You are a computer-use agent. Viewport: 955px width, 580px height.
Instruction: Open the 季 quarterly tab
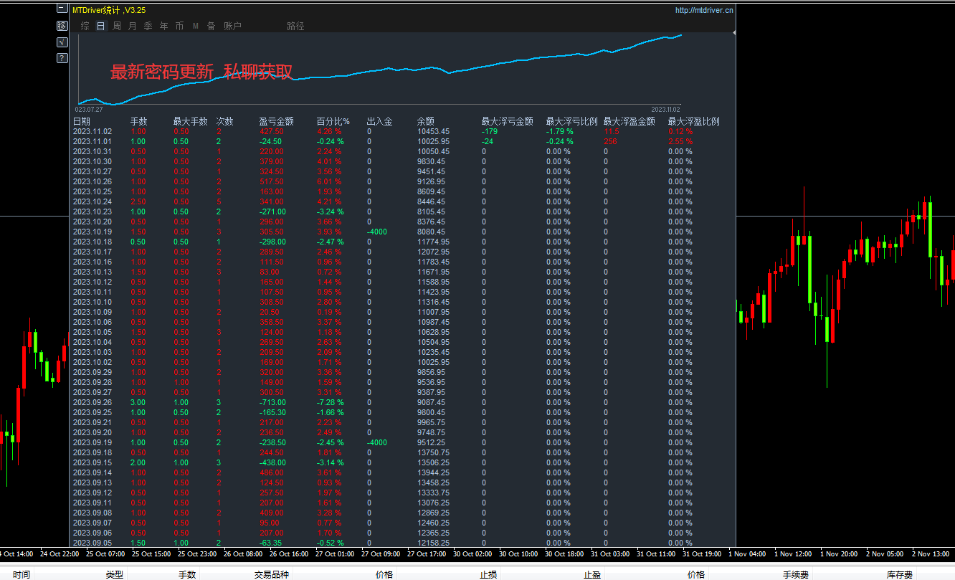click(x=148, y=26)
